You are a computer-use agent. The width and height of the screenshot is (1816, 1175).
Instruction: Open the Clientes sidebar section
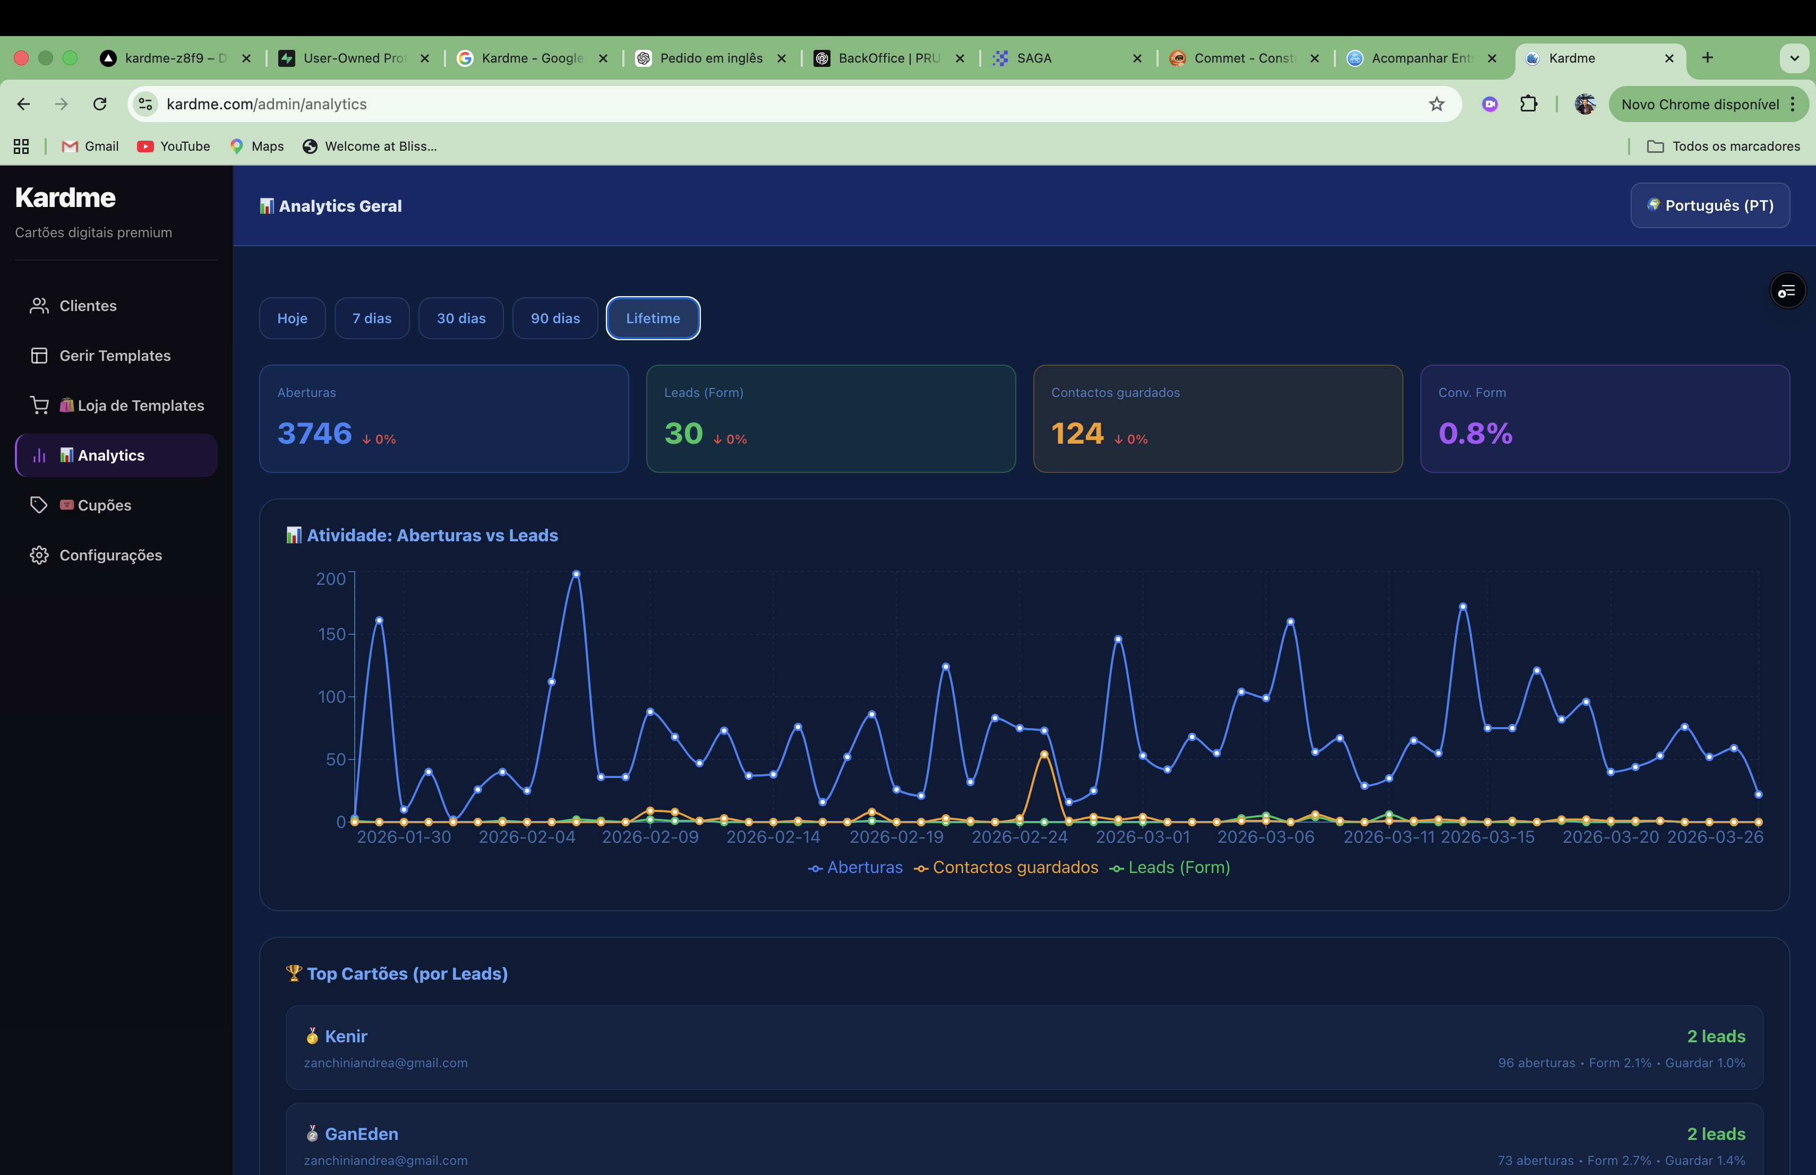point(88,306)
